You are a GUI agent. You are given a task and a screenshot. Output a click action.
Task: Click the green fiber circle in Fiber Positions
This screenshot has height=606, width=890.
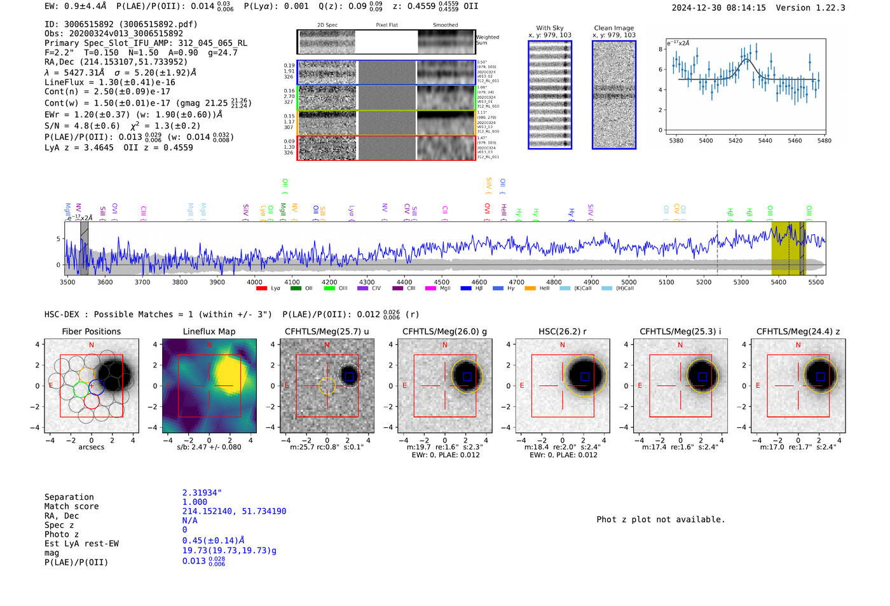click(81, 389)
